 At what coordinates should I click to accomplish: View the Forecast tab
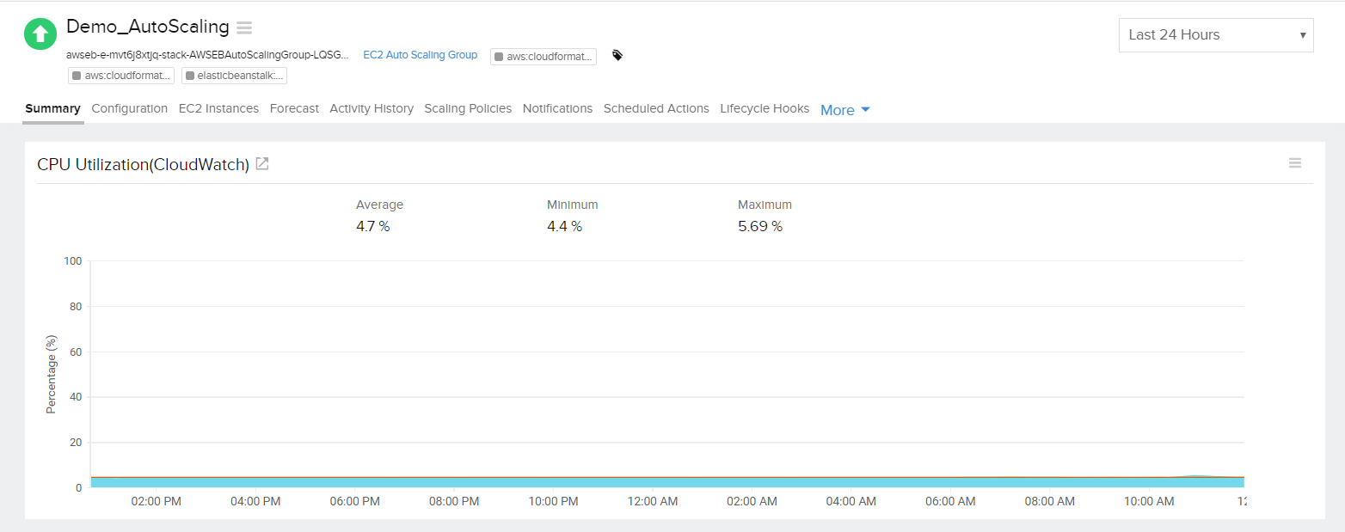(294, 108)
